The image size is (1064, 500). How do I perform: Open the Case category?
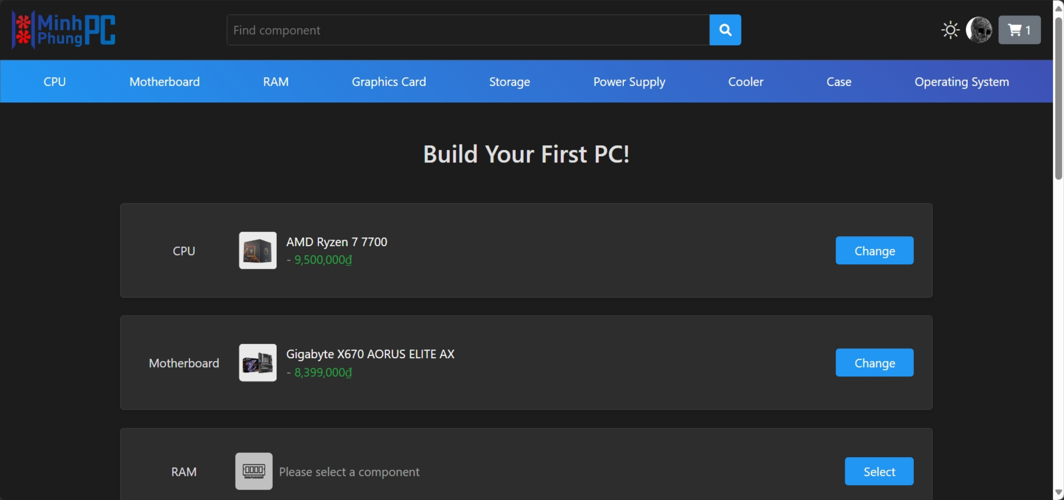839,82
